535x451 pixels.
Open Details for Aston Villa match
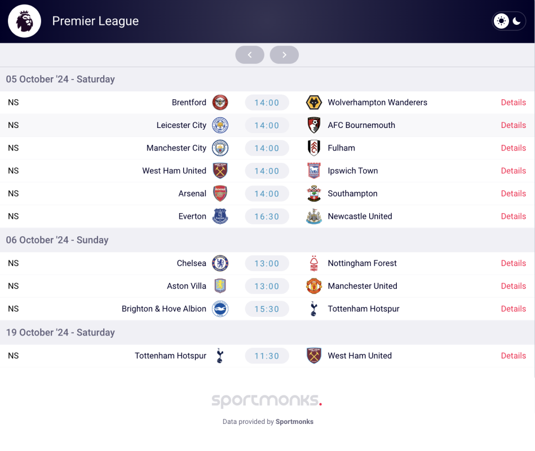(513, 286)
